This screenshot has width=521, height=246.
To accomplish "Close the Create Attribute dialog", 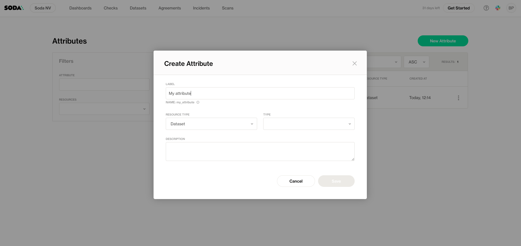I will [354, 63].
